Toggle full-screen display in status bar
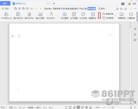The width and height of the screenshot is (138, 109). click(66, 107)
